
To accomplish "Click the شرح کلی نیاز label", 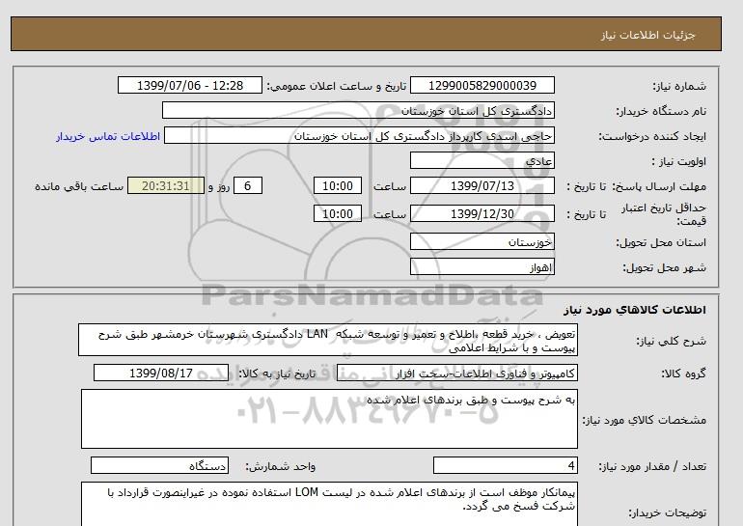I will coord(671,341).
